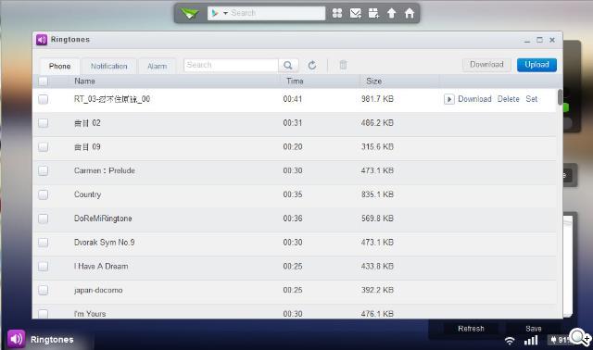Select the Carmen : Prelude name

click(105, 170)
